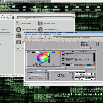Click the feed icon of Latest Linux Kern... bookmark
This screenshot has width=103, height=103.
click(25, 41)
